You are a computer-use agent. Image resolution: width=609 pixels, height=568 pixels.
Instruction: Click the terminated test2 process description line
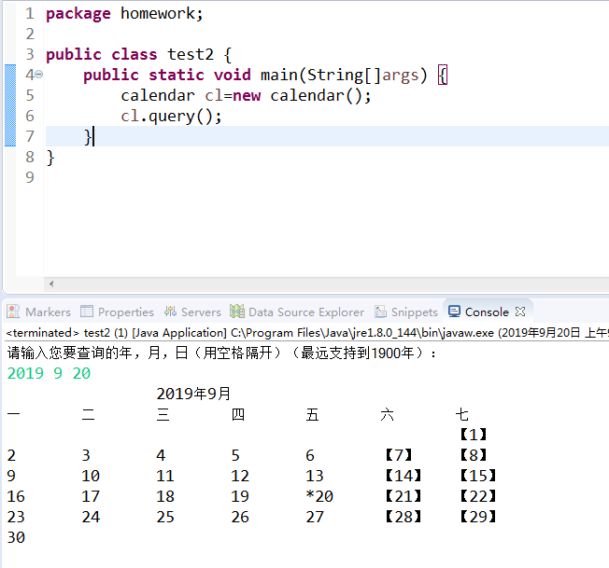(306, 333)
